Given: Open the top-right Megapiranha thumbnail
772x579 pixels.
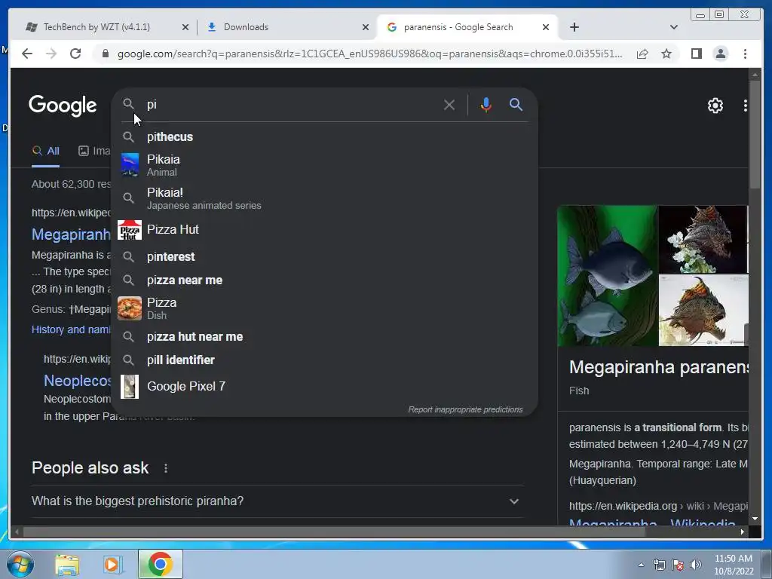Looking at the screenshot, I should pos(703,239).
